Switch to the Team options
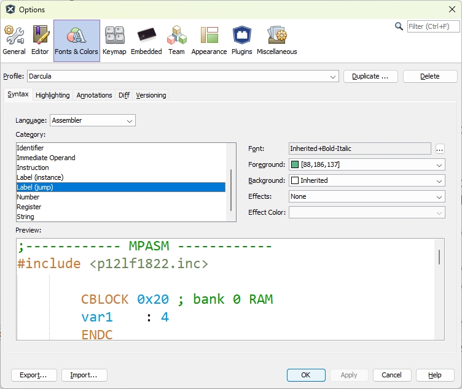The height and width of the screenshot is (389, 462). pos(176,40)
